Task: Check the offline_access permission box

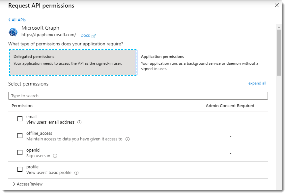Action: 20,136
